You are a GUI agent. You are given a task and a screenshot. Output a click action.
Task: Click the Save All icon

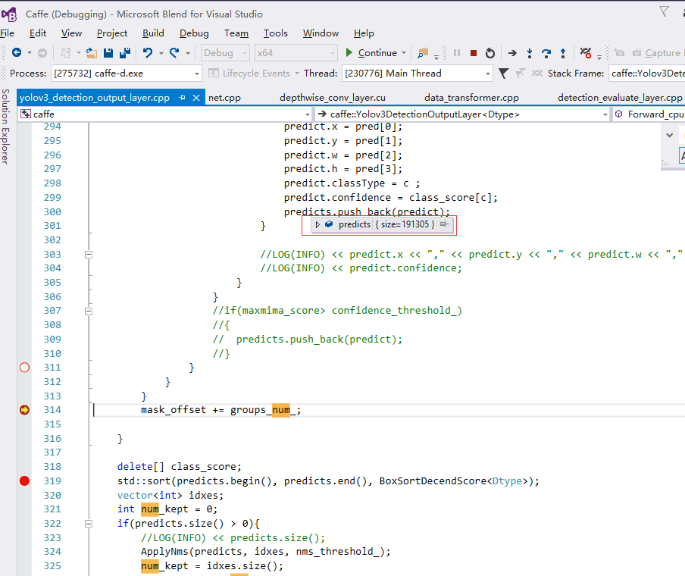pos(125,53)
